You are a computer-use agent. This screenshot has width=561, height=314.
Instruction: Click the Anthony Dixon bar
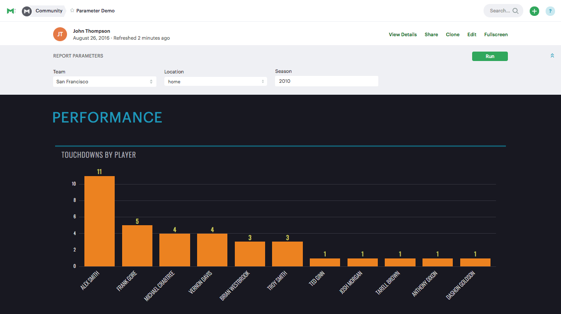(437, 262)
